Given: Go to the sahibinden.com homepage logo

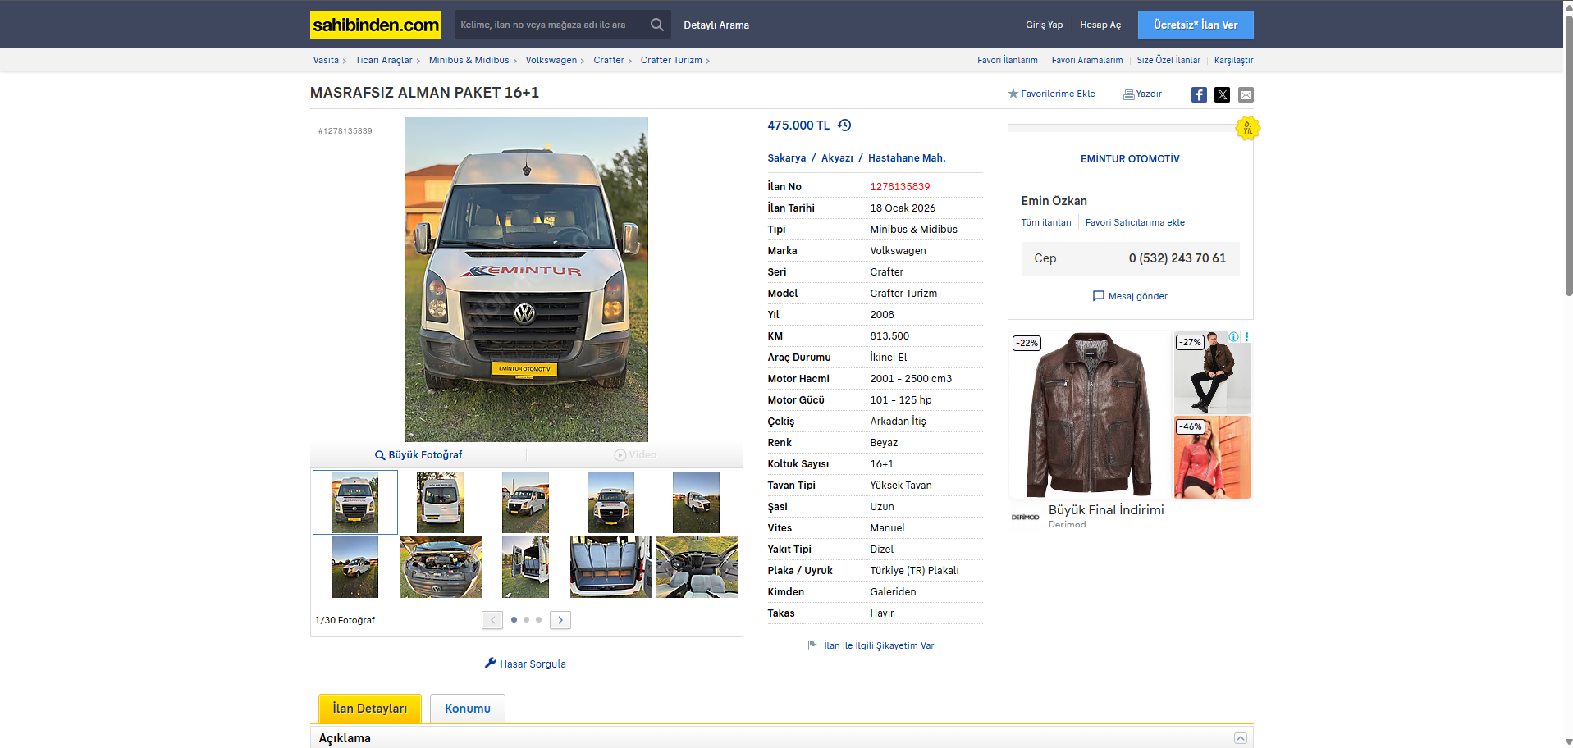Looking at the screenshot, I should point(376,25).
